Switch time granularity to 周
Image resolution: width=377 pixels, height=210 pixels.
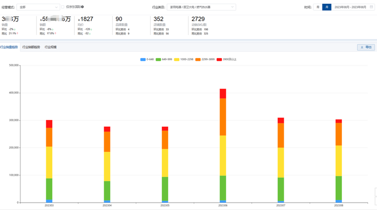pyautogui.click(x=318, y=7)
